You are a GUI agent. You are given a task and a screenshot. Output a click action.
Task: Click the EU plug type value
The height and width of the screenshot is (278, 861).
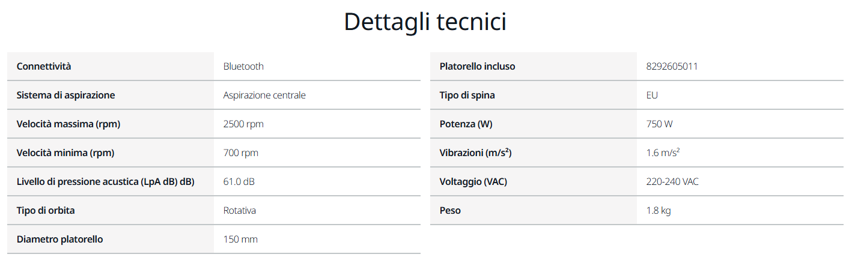tap(653, 95)
